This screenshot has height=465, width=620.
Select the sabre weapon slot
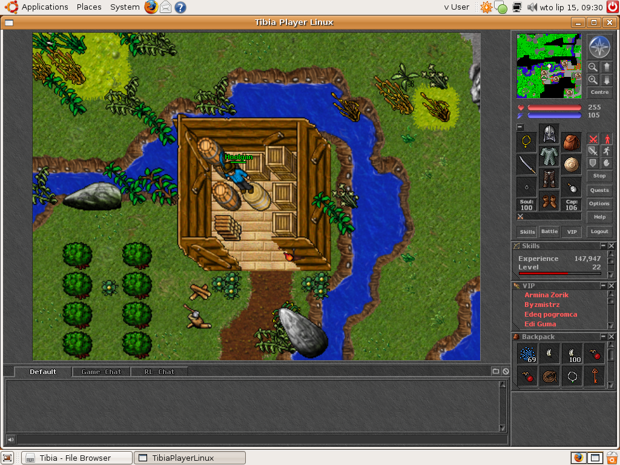(x=527, y=164)
